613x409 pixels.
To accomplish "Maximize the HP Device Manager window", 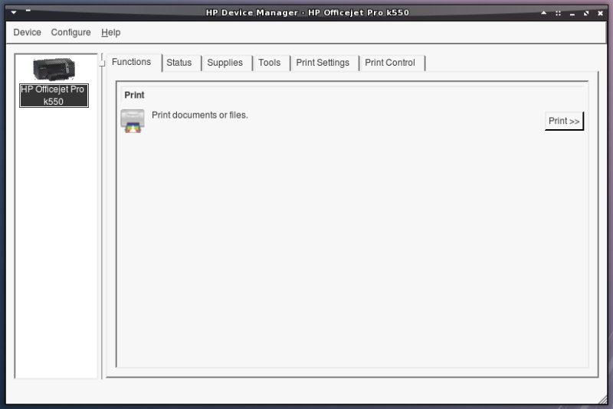I will click(586, 13).
